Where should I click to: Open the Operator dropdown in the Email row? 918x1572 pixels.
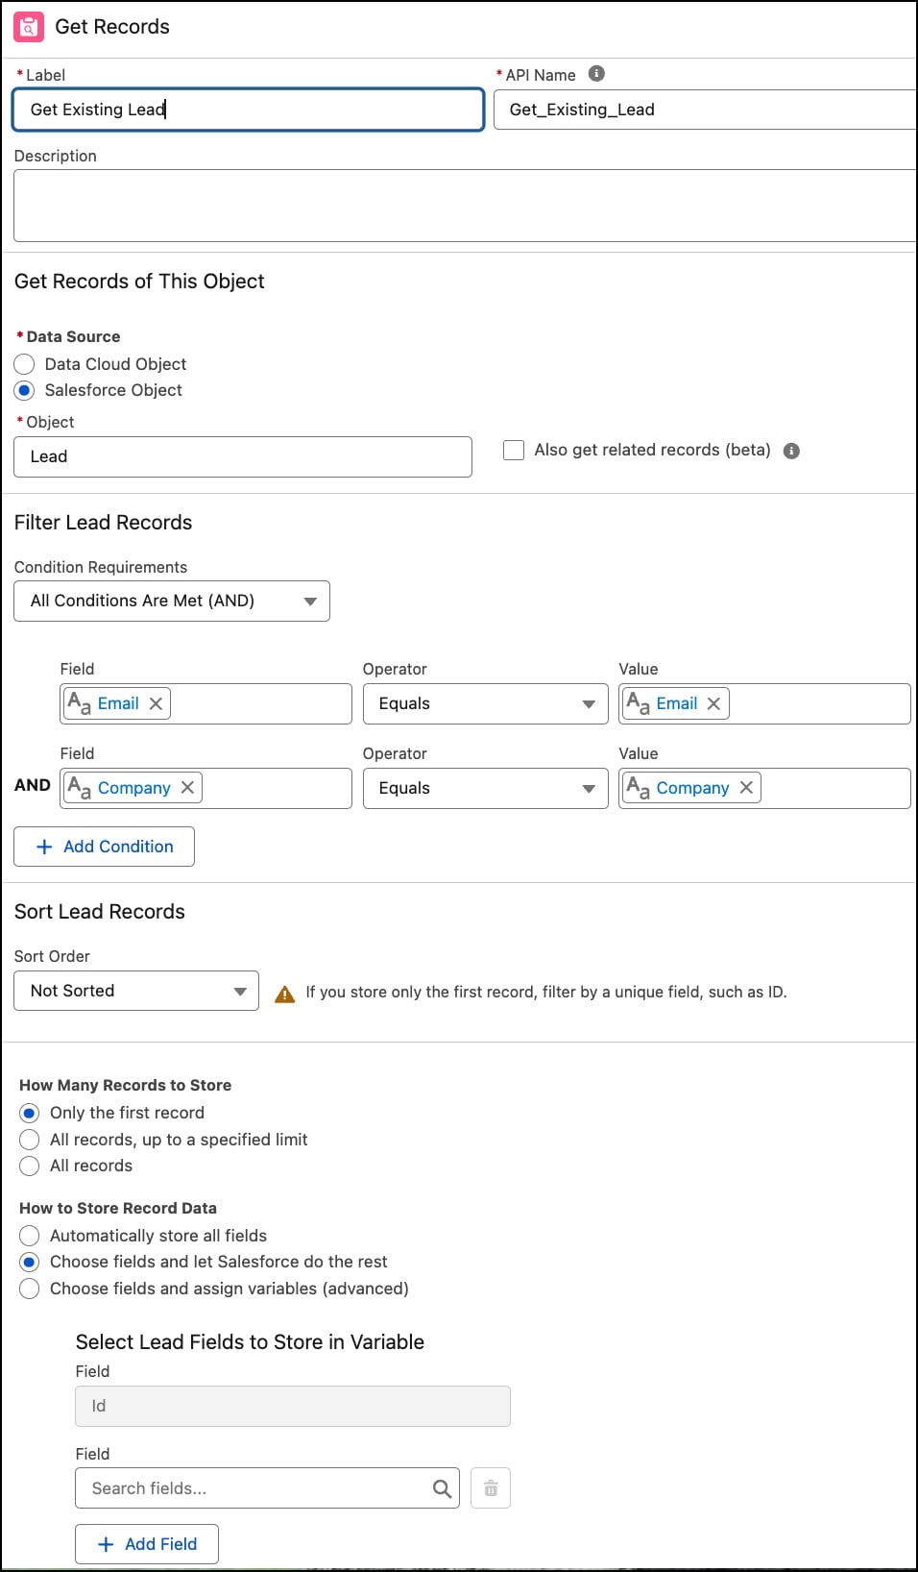pos(486,703)
